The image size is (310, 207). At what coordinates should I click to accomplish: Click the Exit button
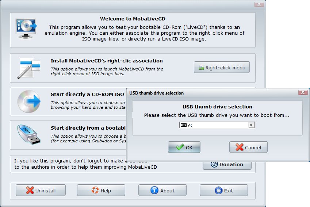tap(223, 191)
